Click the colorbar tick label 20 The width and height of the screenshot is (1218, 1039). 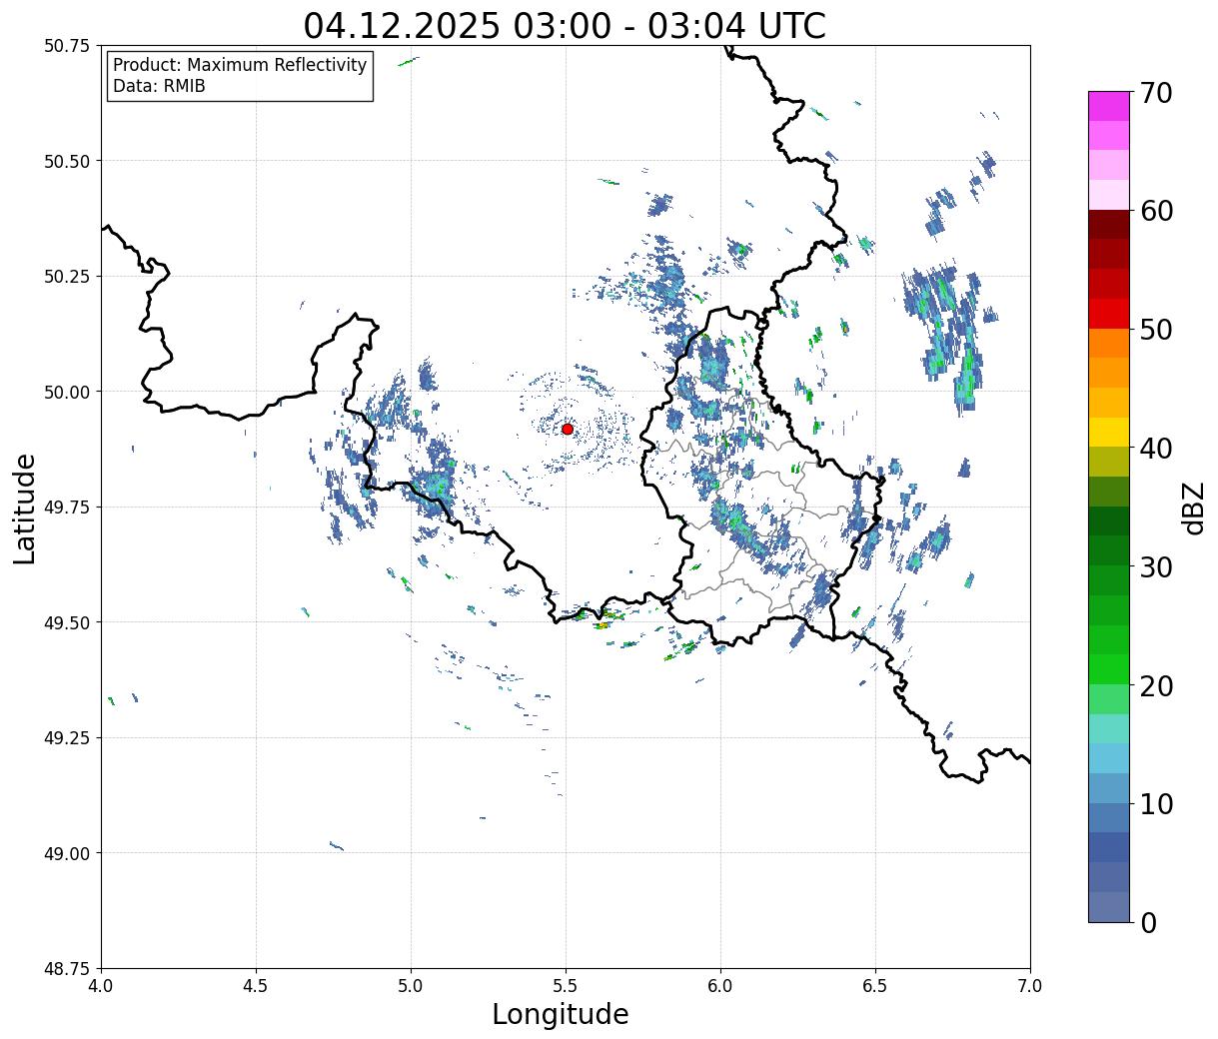(1155, 685)
